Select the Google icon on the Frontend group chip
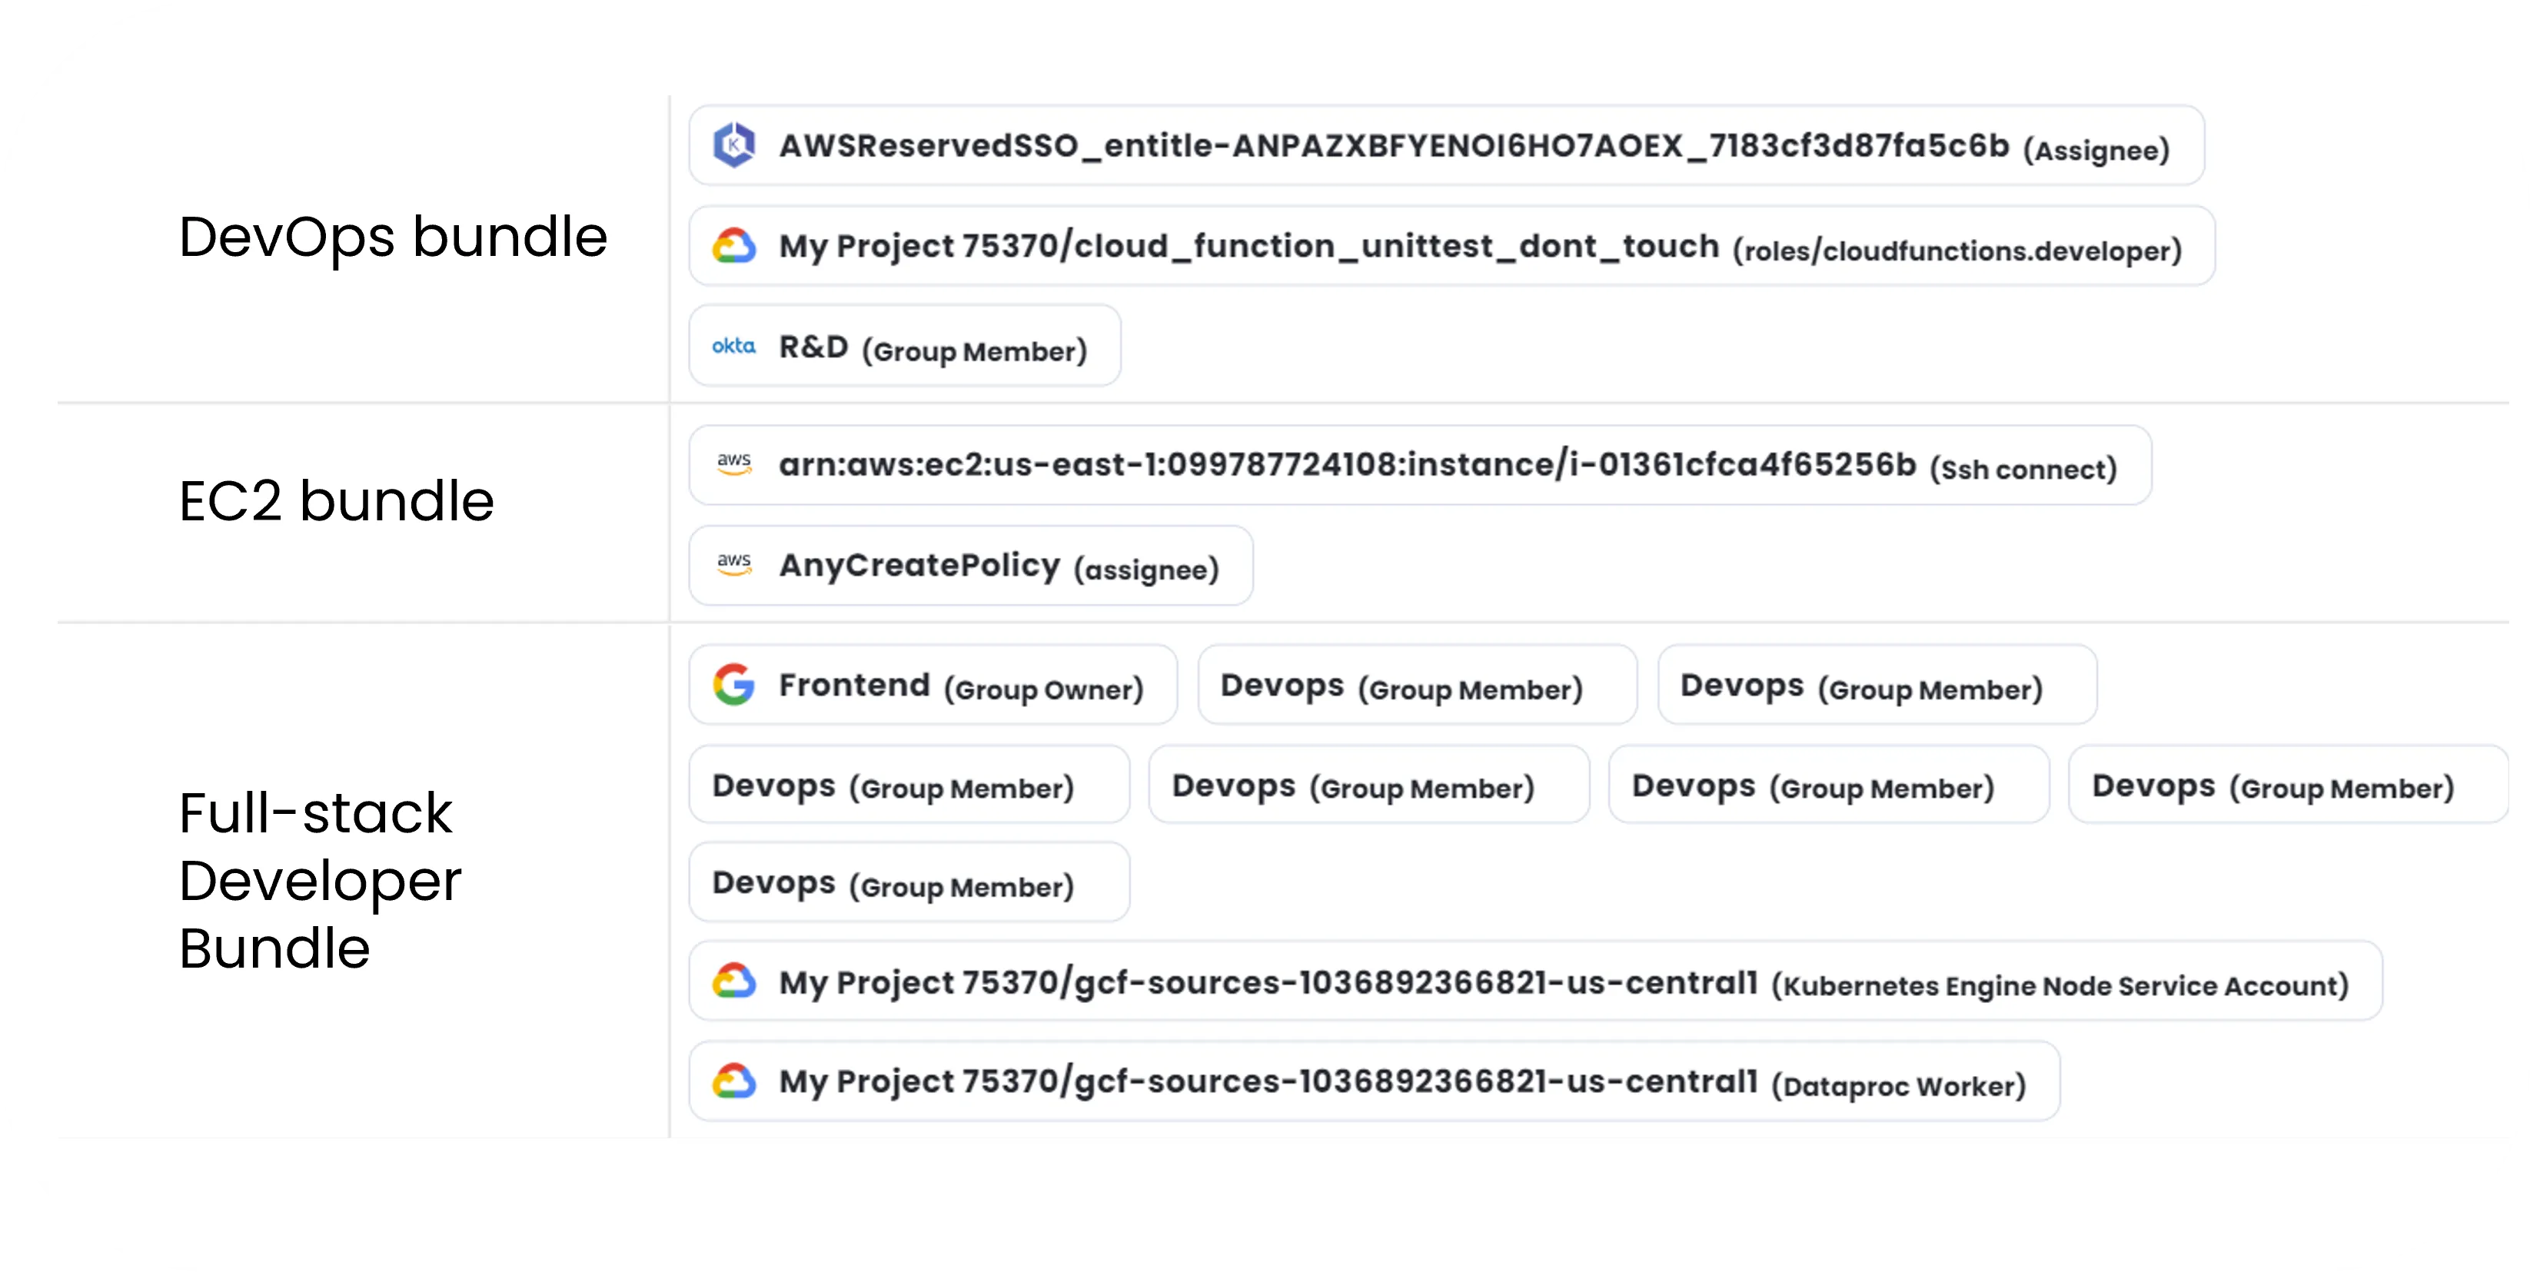The image size is (2530, 1272). pyautogui.click(x=733, y=685)
